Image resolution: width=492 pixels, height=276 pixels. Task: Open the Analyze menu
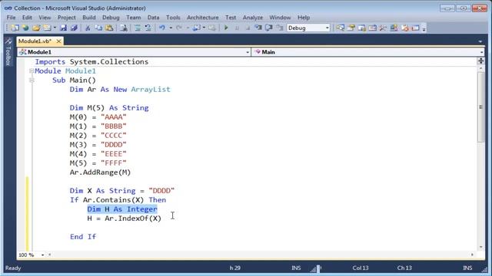click(253, 18)
